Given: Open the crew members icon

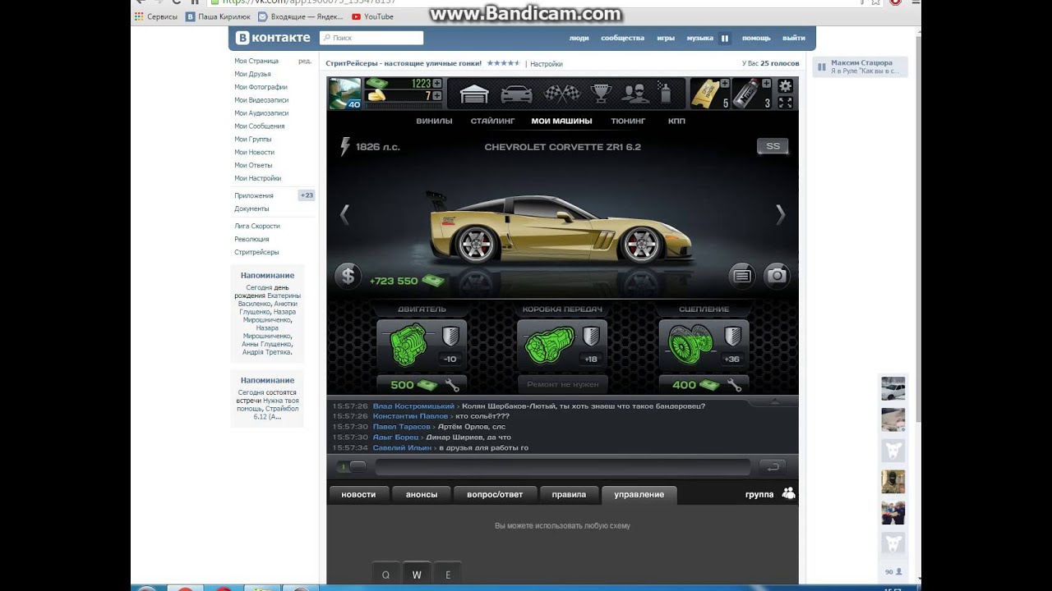Looking at the screenshot, I should (x=634, y=94).
